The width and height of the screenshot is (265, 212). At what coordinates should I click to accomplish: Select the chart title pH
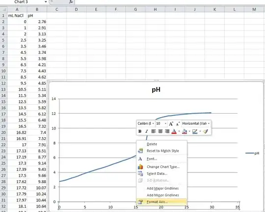click(x=156, y=90)
